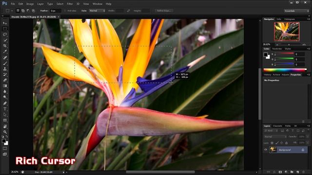The width and height of the screenshot is (312, 175).
Task: Enable Subtract from selection mode
Action: click(x=28, y=11)
